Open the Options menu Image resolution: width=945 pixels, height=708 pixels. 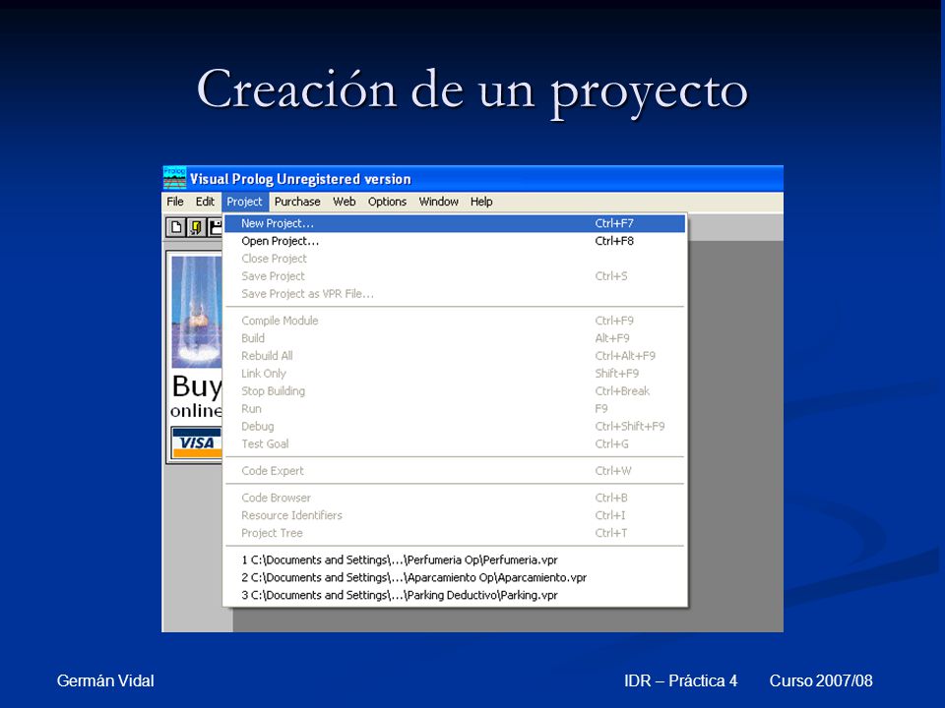click(387, 202)
